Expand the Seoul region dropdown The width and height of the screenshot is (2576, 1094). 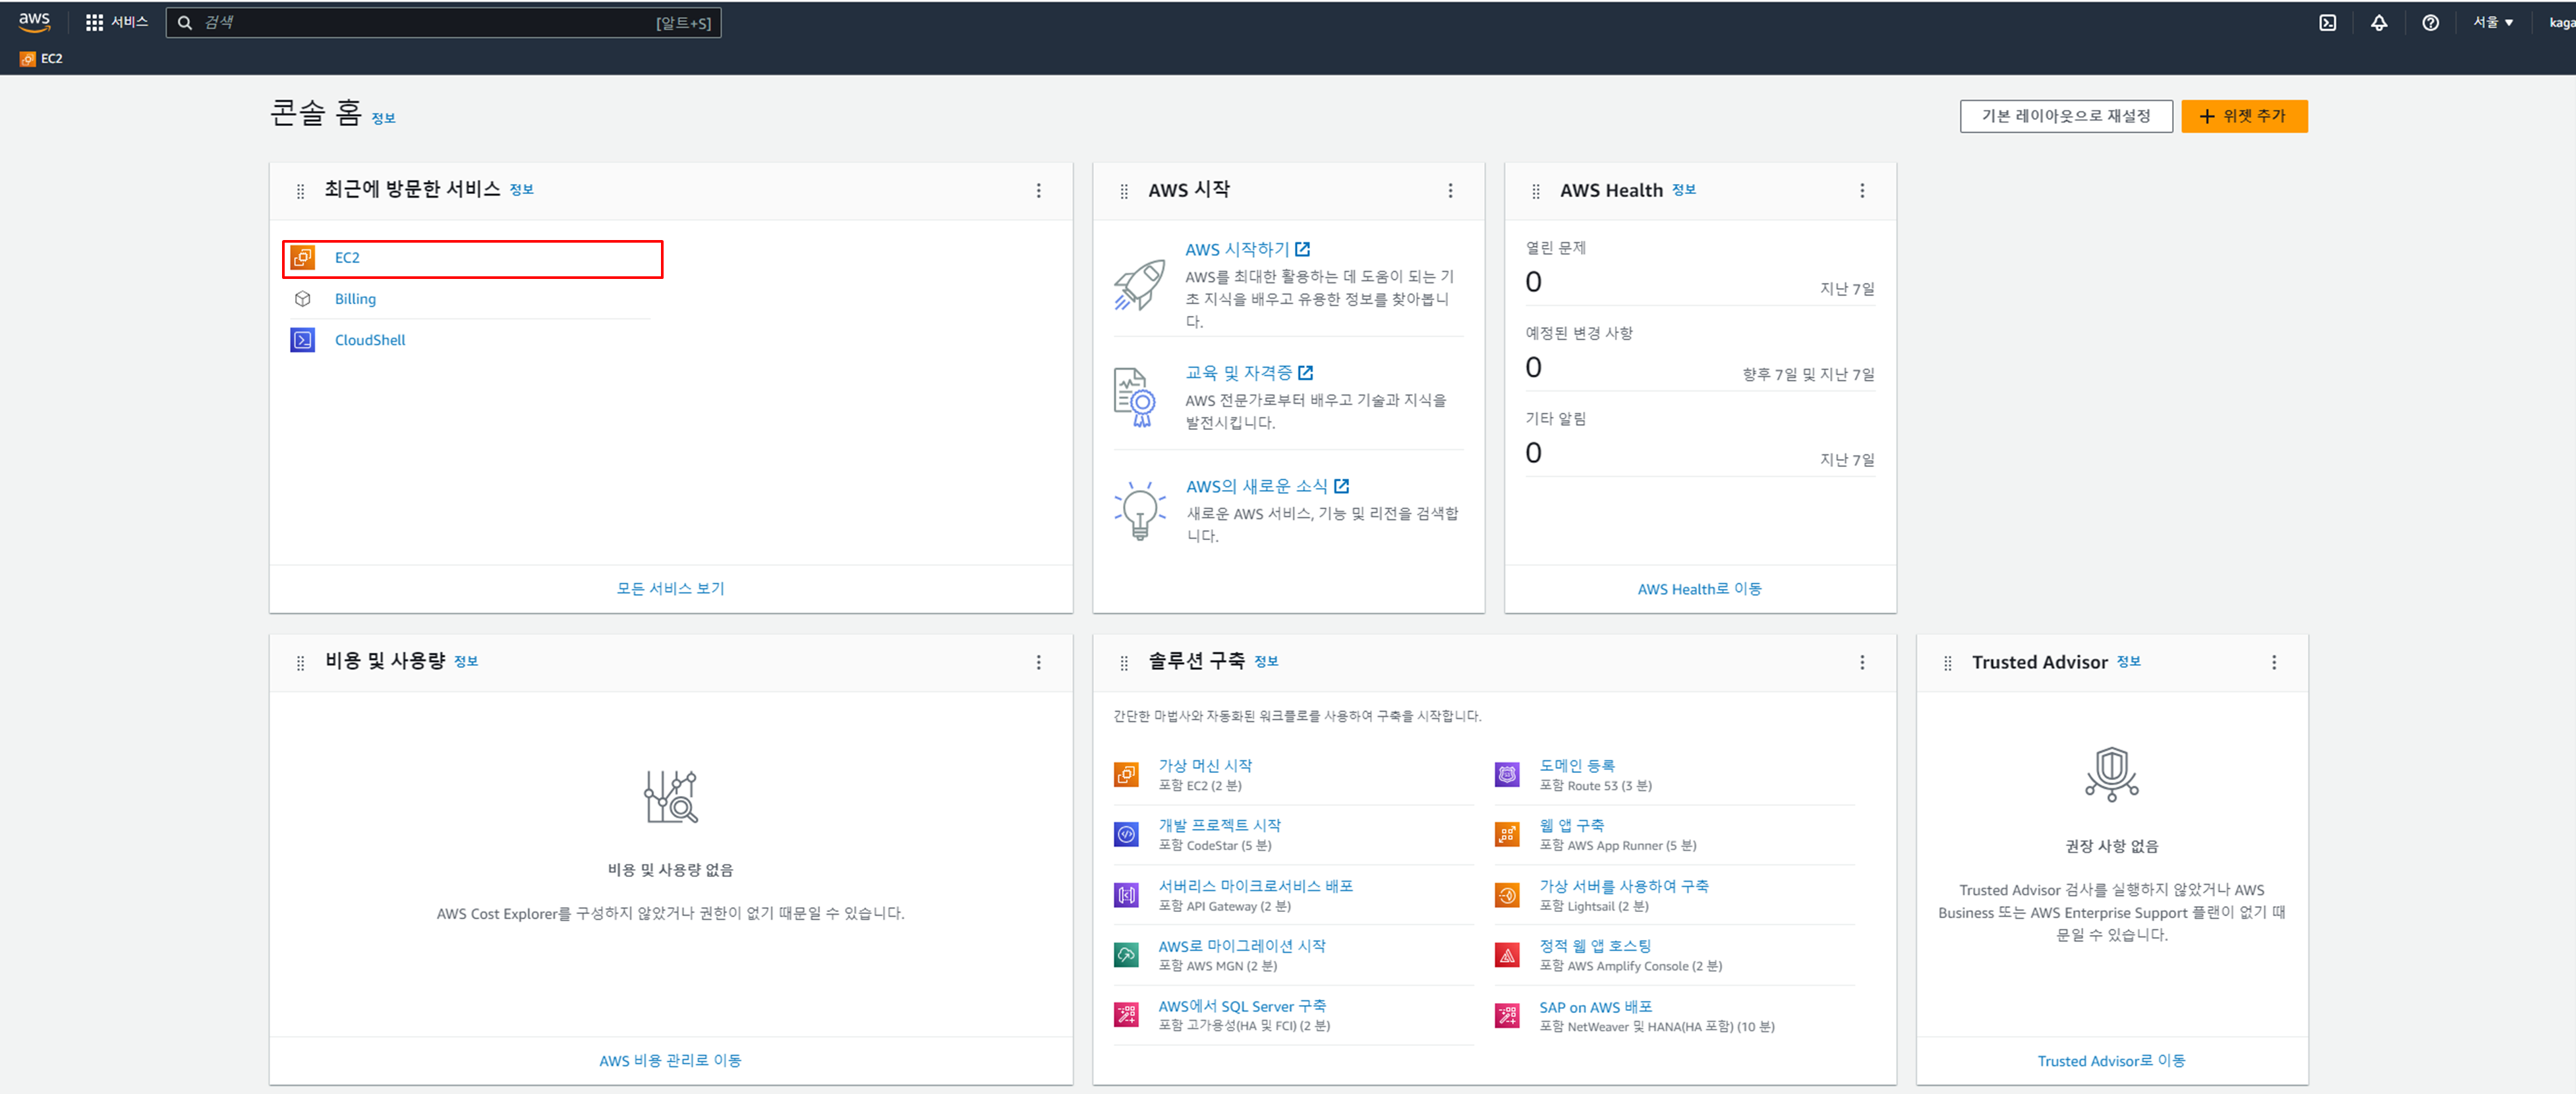[2492, 22]
